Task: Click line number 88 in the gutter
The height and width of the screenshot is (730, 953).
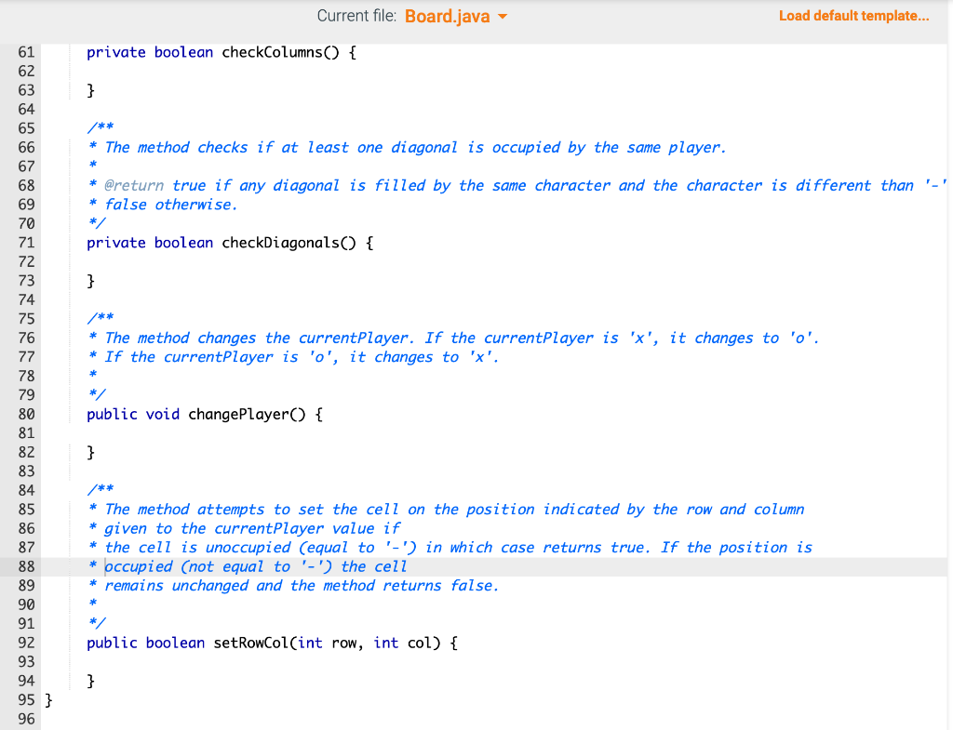Action: 26,566
